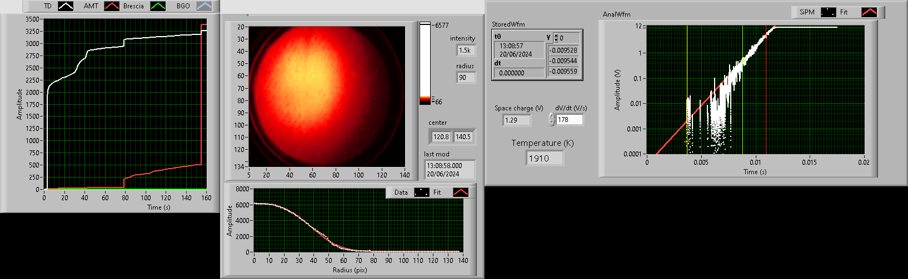
Task: Click the Temperature (K) indicator showing 1910
Action: pos(545,159)
